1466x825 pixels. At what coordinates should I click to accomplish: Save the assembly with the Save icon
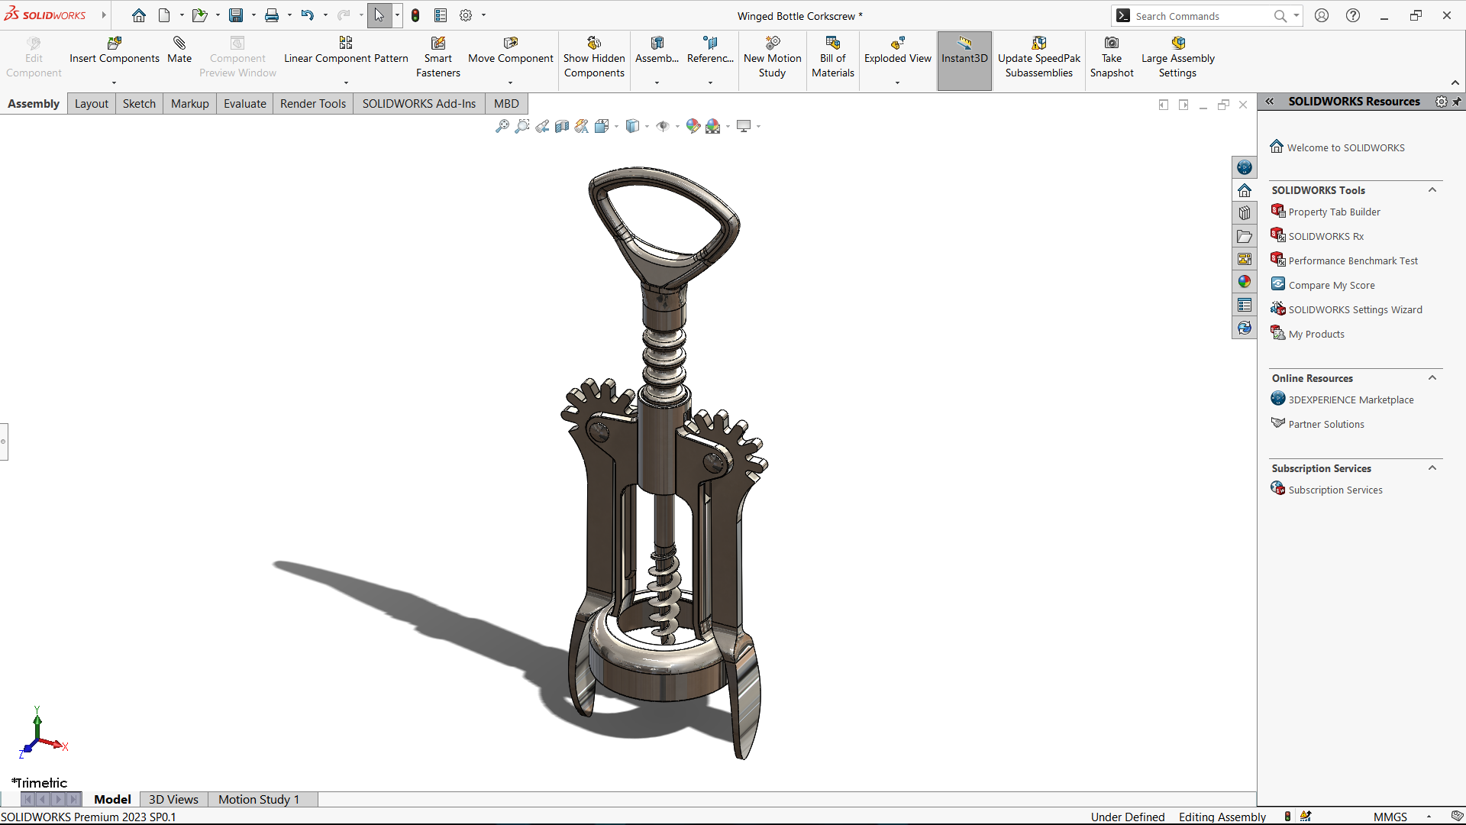(236, 15)
